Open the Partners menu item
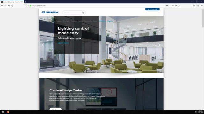The image size is (204, 114). (66, 21)
